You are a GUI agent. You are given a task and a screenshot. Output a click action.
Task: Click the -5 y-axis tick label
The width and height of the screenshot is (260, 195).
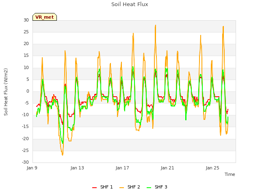(26, 103)
